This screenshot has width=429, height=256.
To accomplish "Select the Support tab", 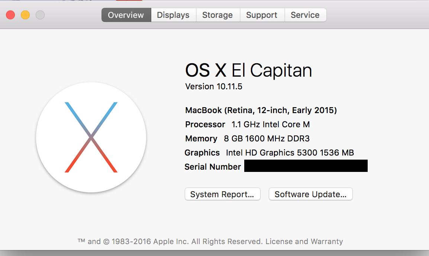I will 262,15.
